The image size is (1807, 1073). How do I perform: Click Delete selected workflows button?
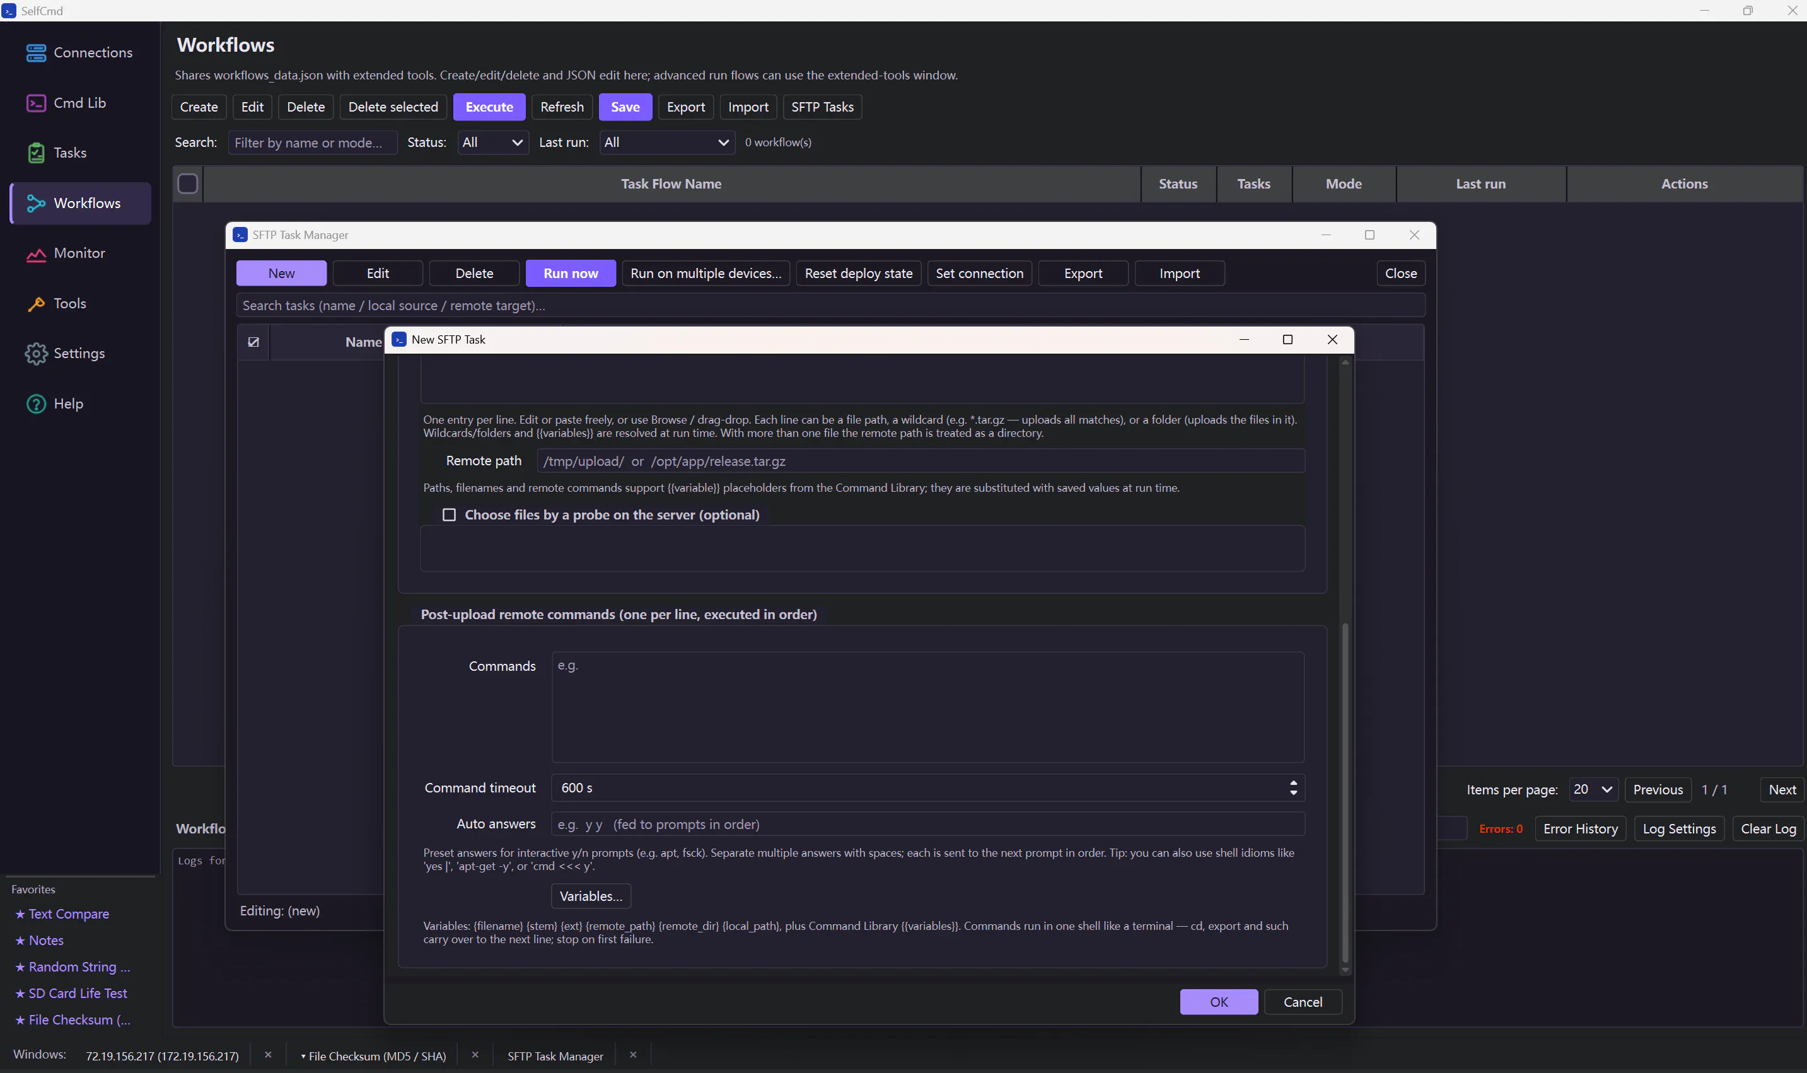click(393, 107)
